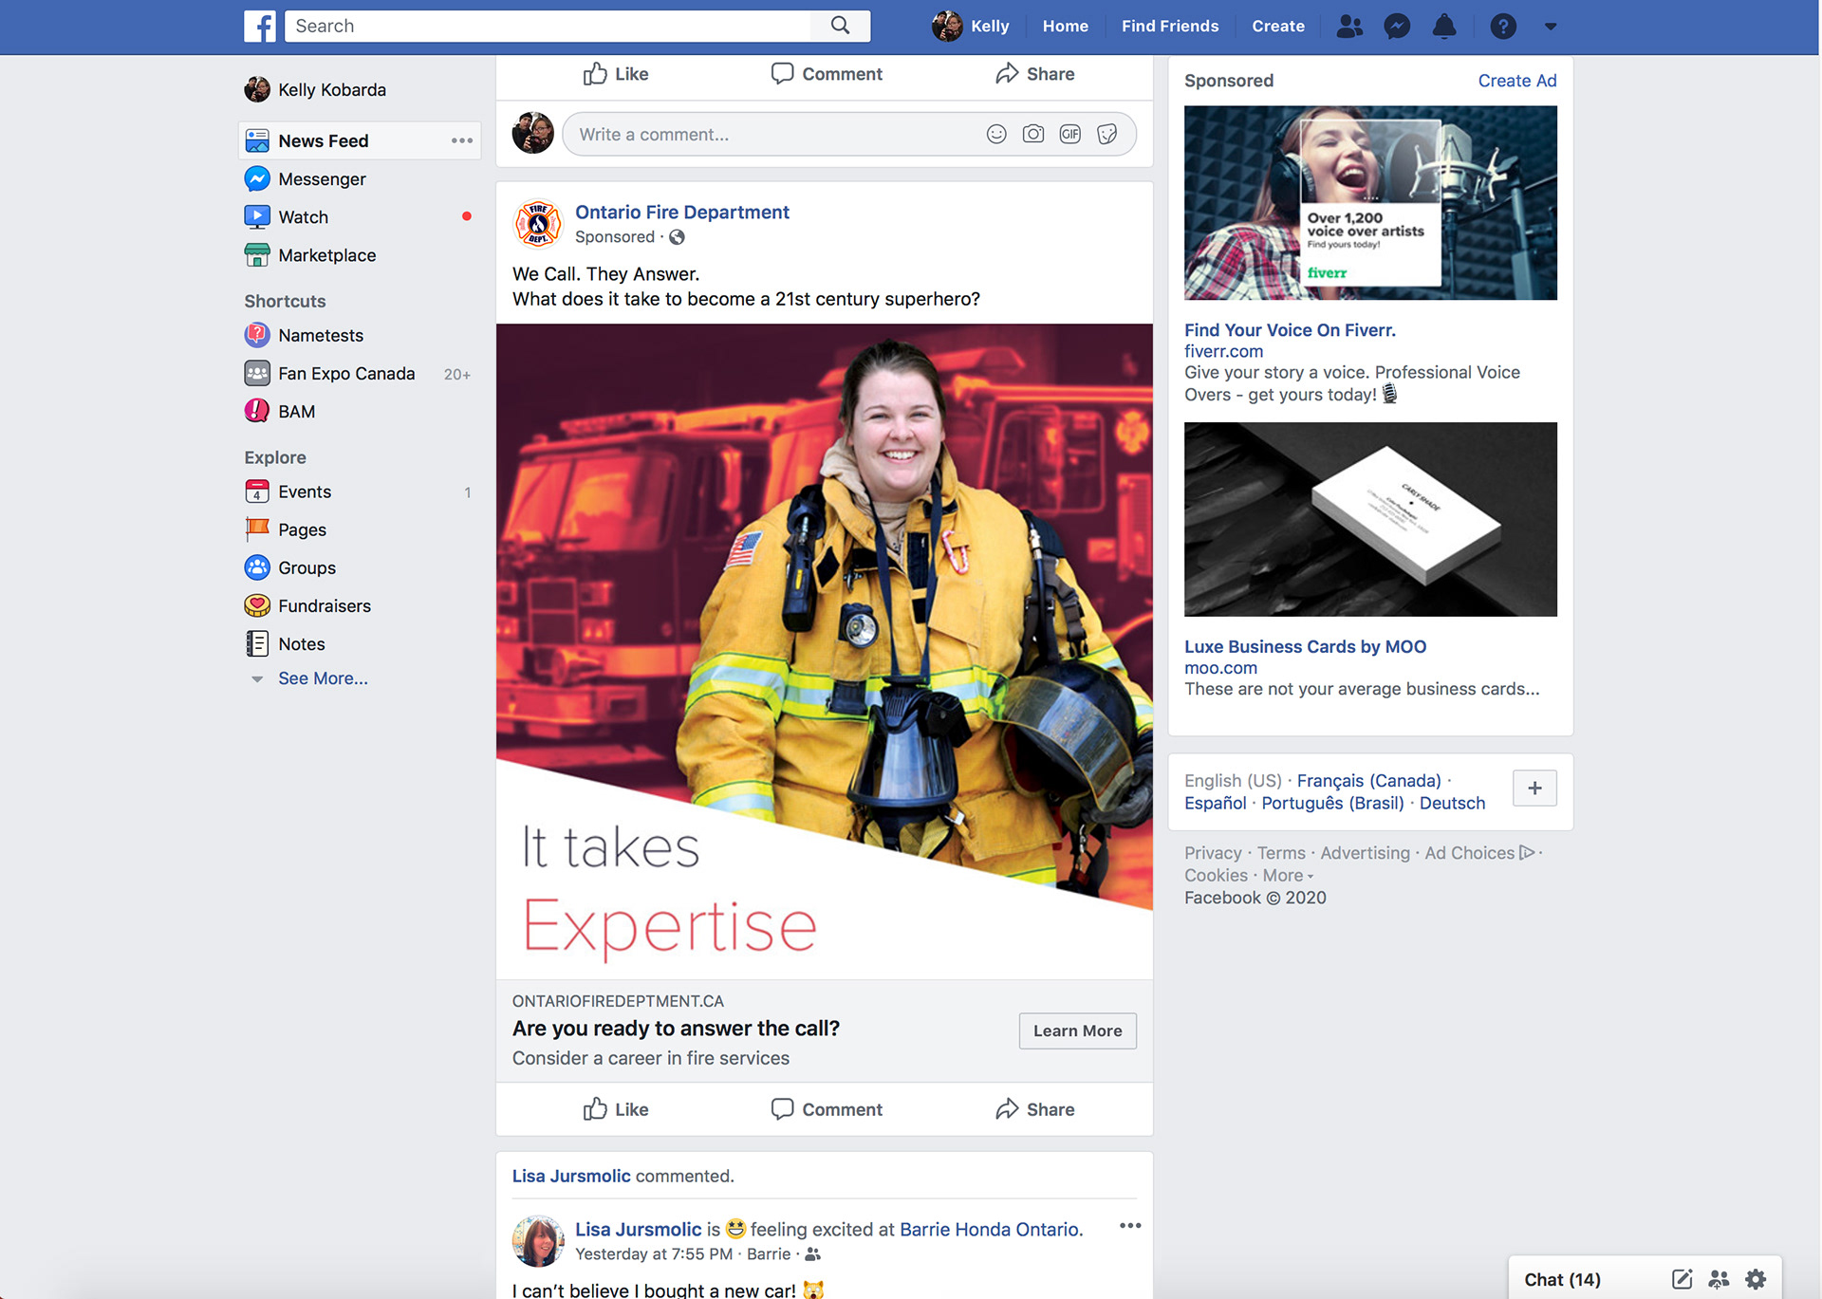Open Luxe Business Cards by MOO link
1822x1299 pixels.
(1305, 646)
